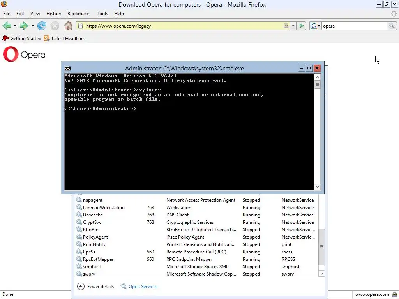Click the CryptSvc service gear icon
The image size is (399, 299).
[x=79, y=222]
